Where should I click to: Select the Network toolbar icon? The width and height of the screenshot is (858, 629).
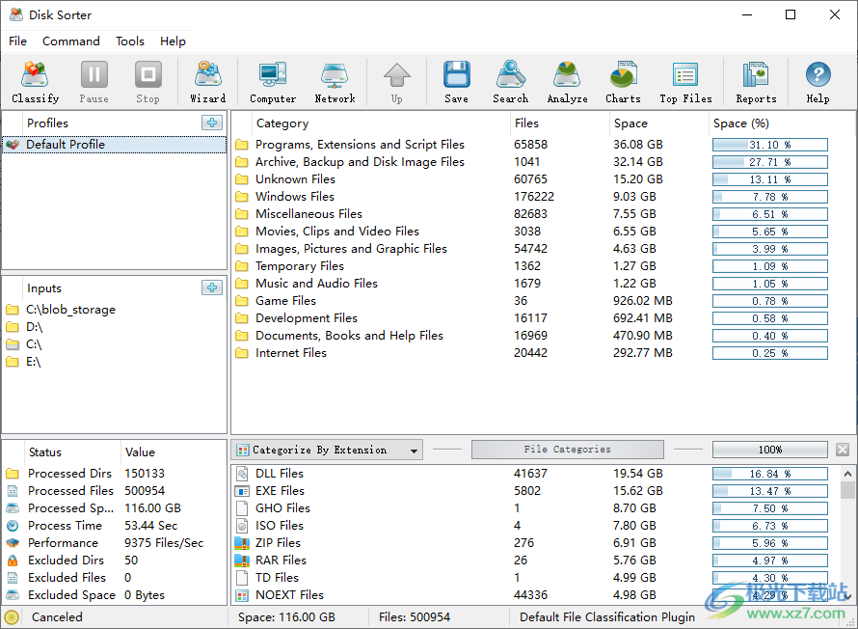point(335,82)
